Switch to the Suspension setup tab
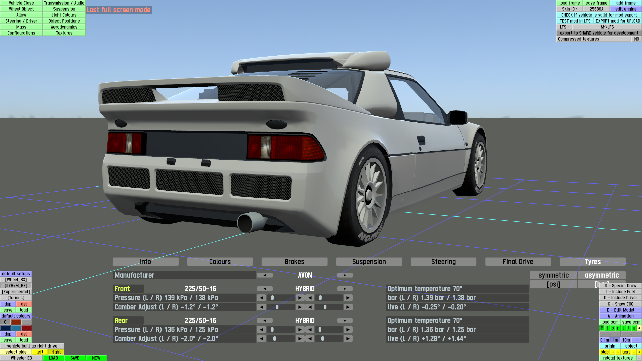642x361 pixels. coord(369,262)
